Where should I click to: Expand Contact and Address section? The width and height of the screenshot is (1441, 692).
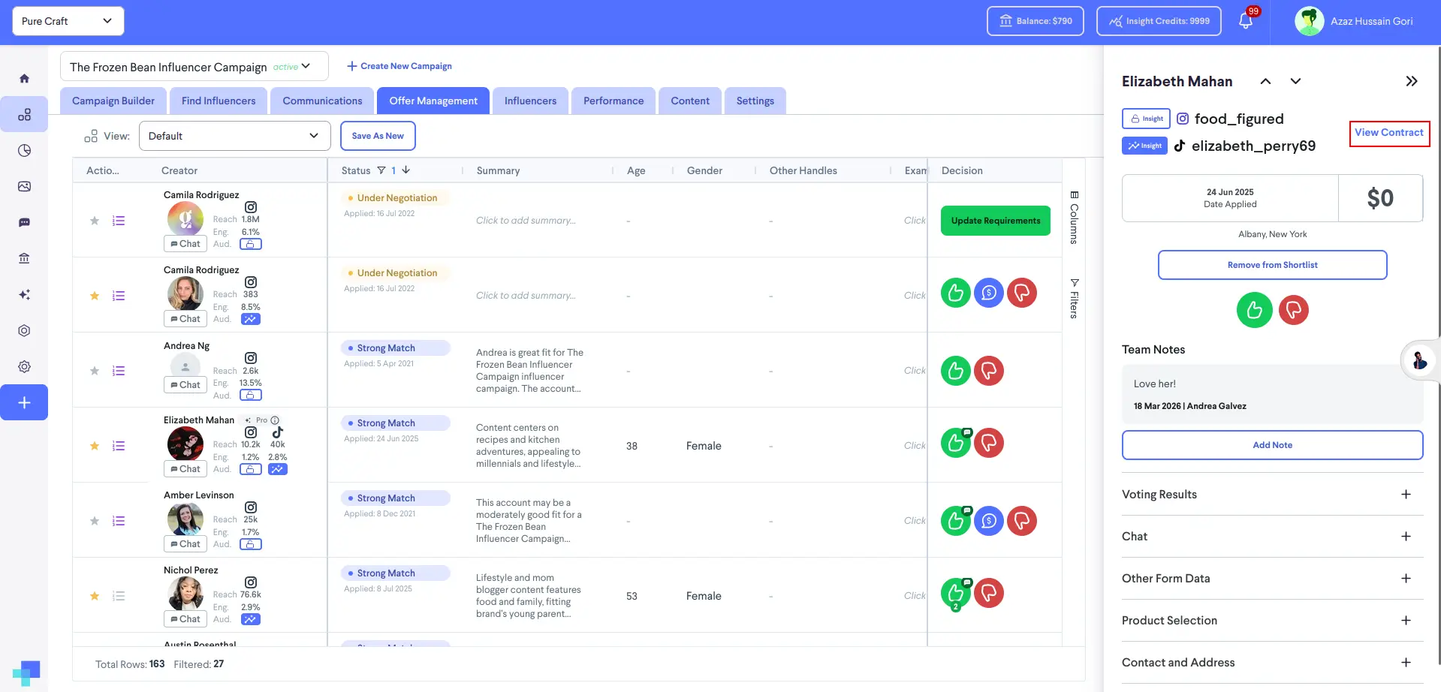pyautogui.click(x=1272, y=663)
